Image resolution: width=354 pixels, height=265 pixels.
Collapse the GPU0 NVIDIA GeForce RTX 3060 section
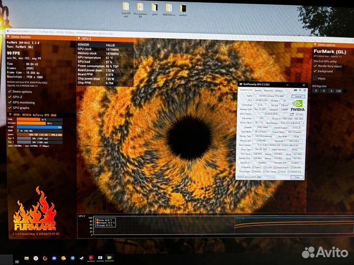pos(10,115)
